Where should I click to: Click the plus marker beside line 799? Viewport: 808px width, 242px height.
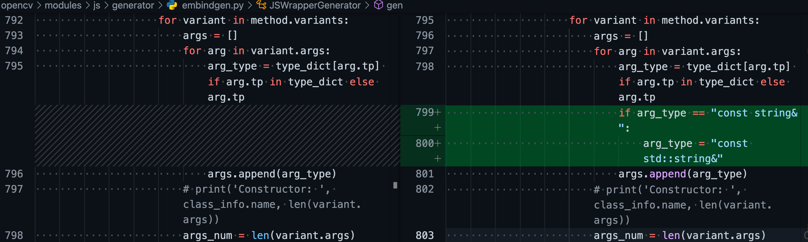click(x=438, y=112)
